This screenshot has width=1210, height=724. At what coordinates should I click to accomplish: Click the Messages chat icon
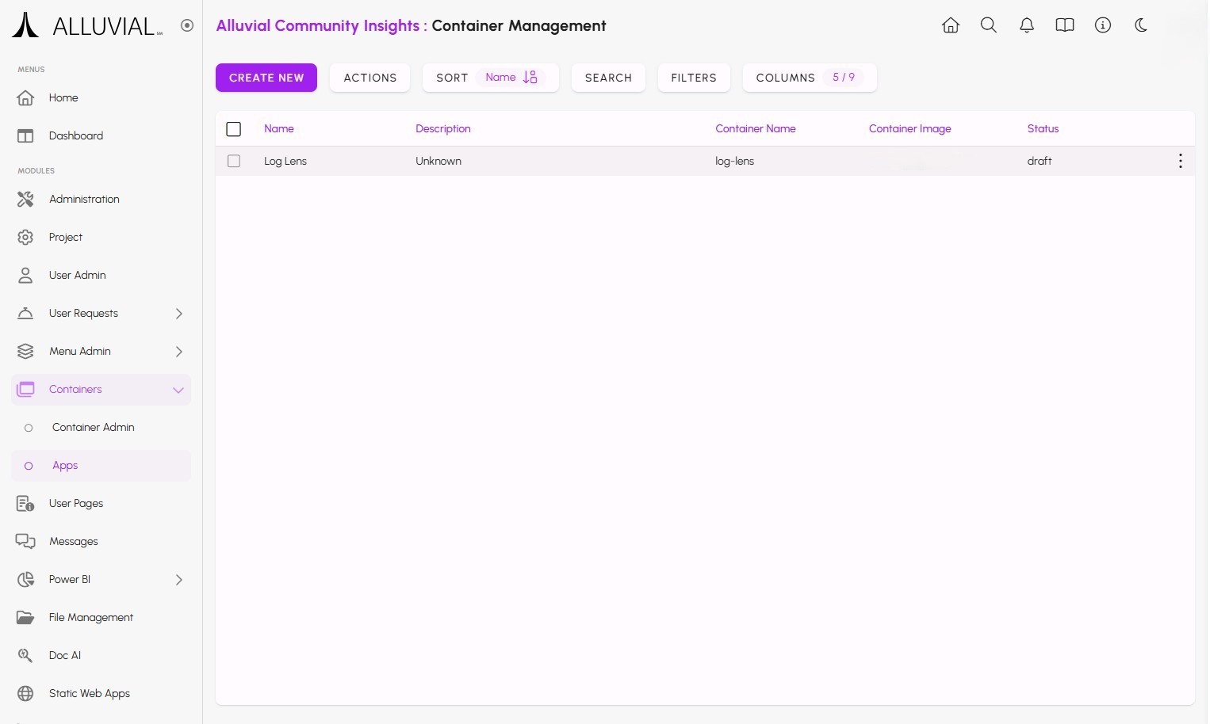pos(25,542)
